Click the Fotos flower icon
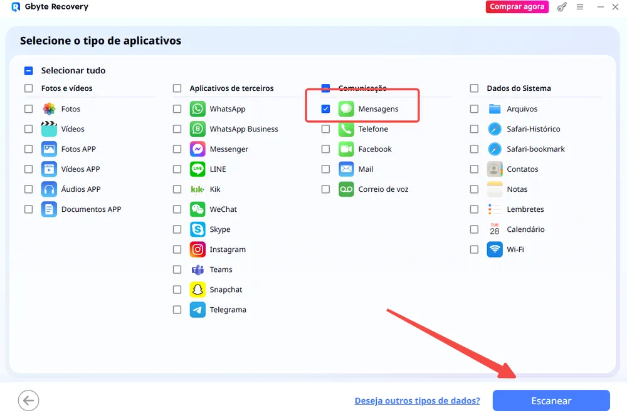The width and height of the screenshot is (627, 418). click(x=49, y=109)
